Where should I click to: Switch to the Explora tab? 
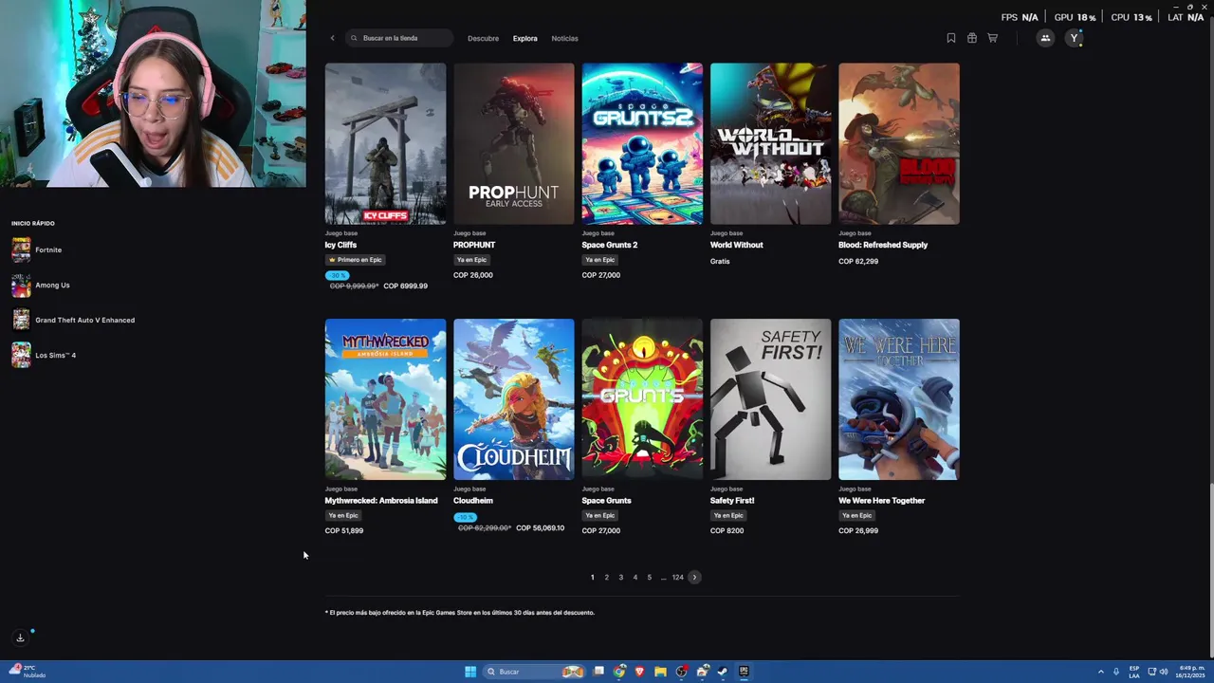(x=524, y=38)
